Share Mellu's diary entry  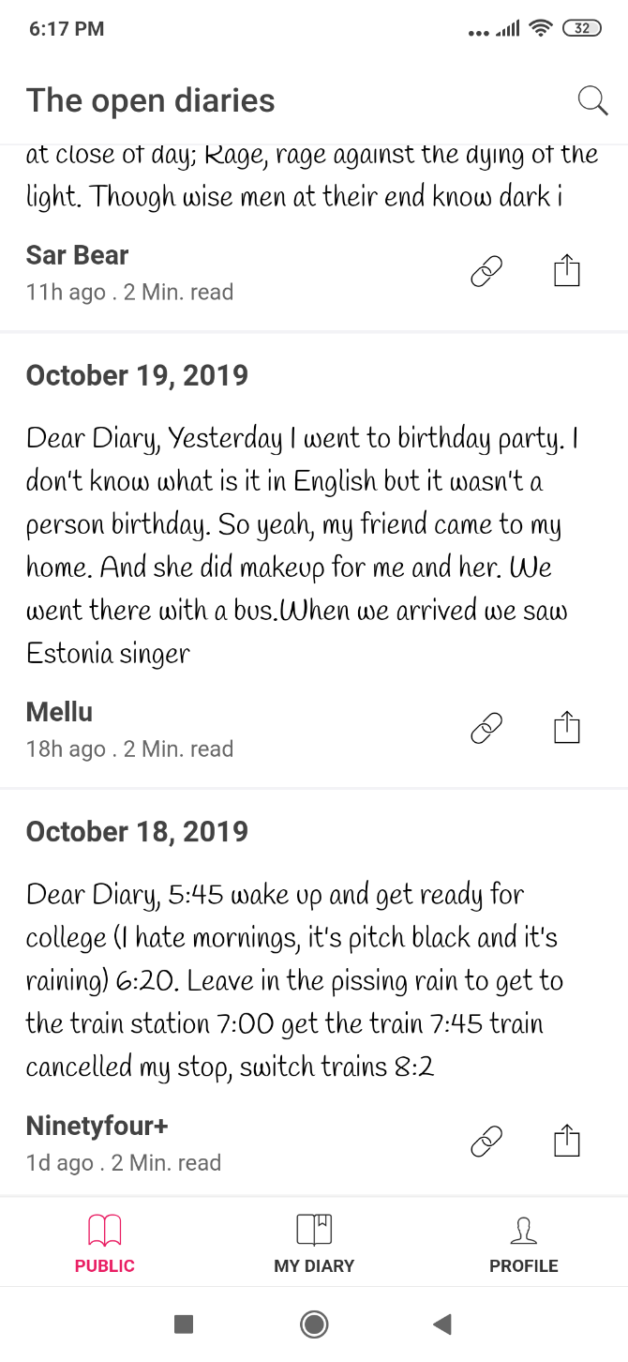(566, 729)
